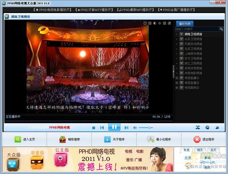Pause the live stream
Screen dimensions: 228x174
114,127
